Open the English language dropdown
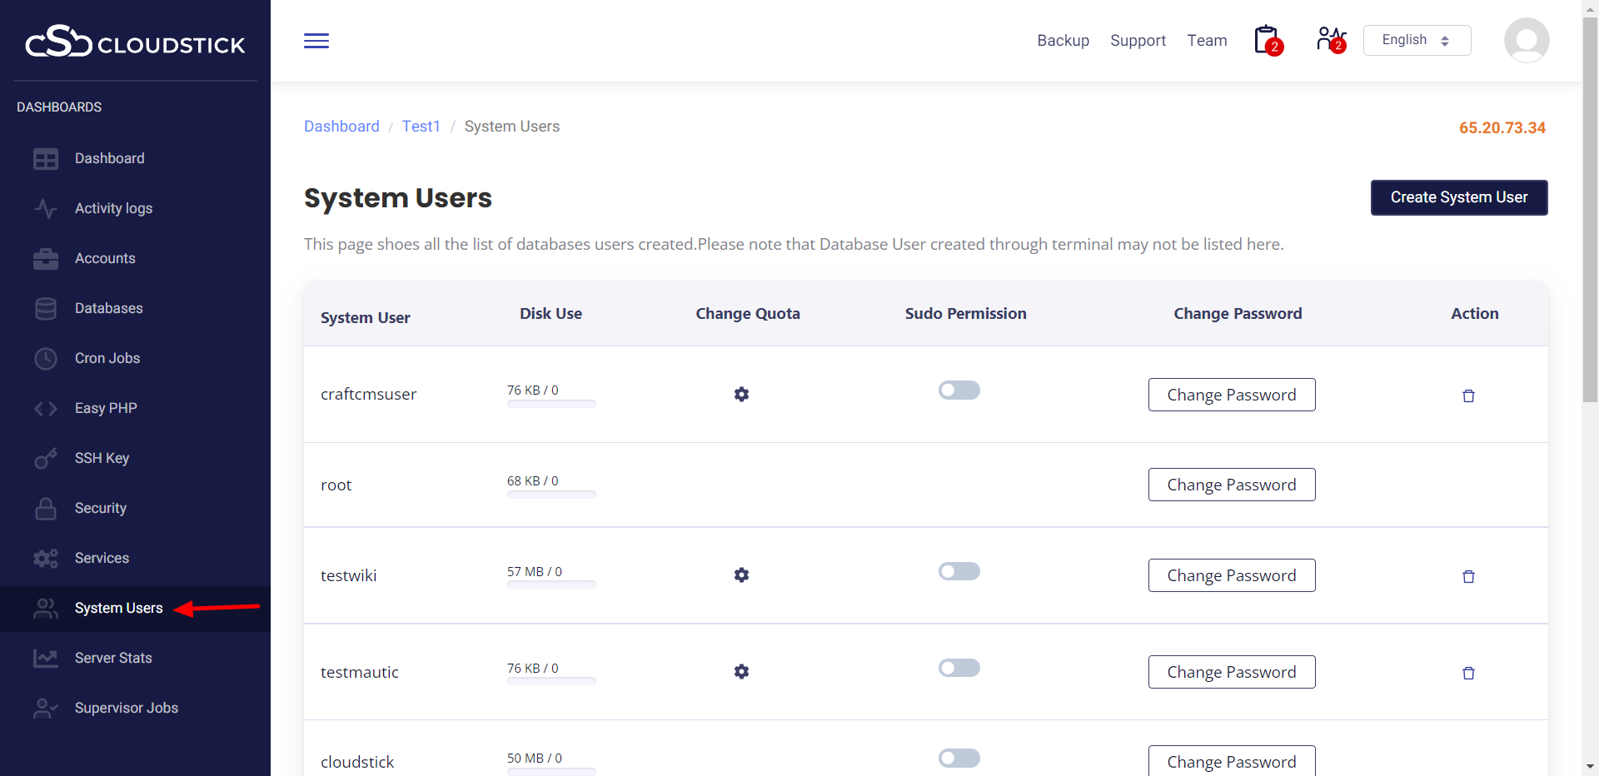The image size is (1599, 776). (1416, 41)
